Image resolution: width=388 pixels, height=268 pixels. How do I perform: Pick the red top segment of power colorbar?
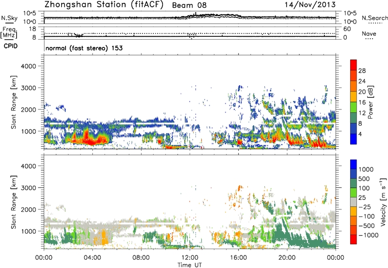pos(354,65)
